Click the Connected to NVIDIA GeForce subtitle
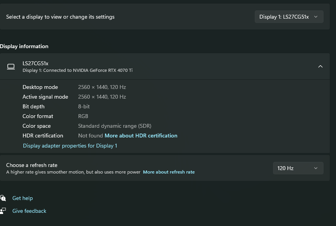The height and width of the screenshot is (226, 336). point(77,70)
